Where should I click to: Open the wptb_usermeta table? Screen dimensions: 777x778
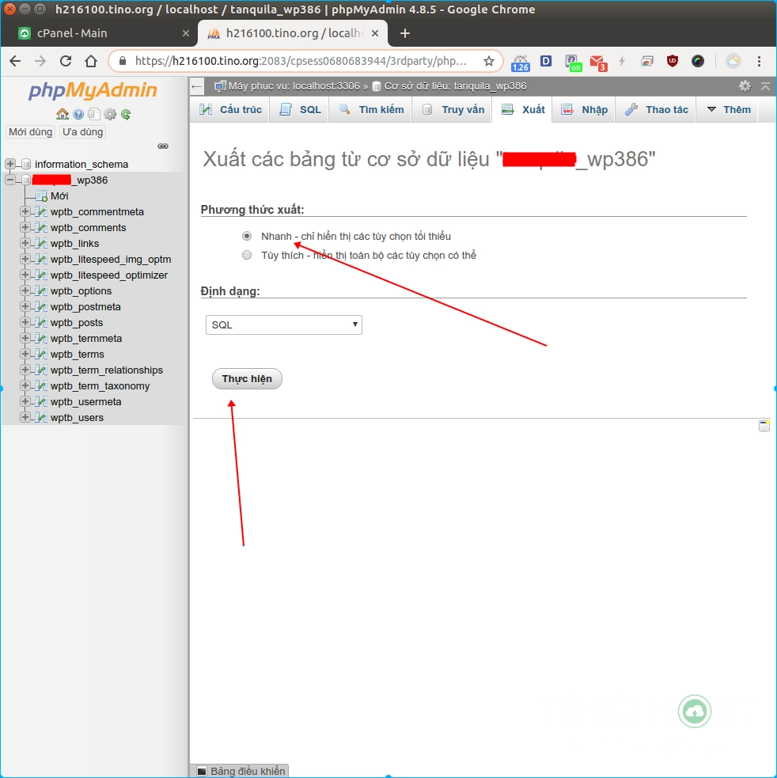[85, 401]
